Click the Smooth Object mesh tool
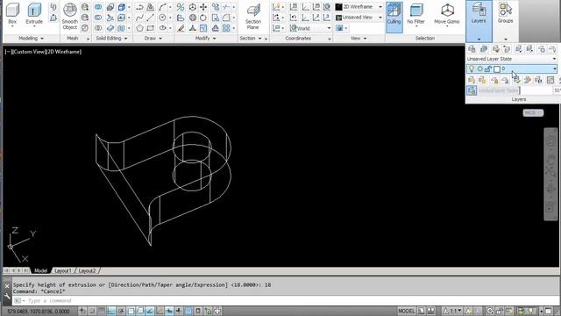Screen dimensions: 561x316 point(70,17)
